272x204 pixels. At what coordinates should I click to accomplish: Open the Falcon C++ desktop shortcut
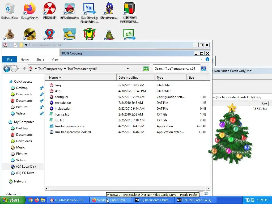click(9, 11)
